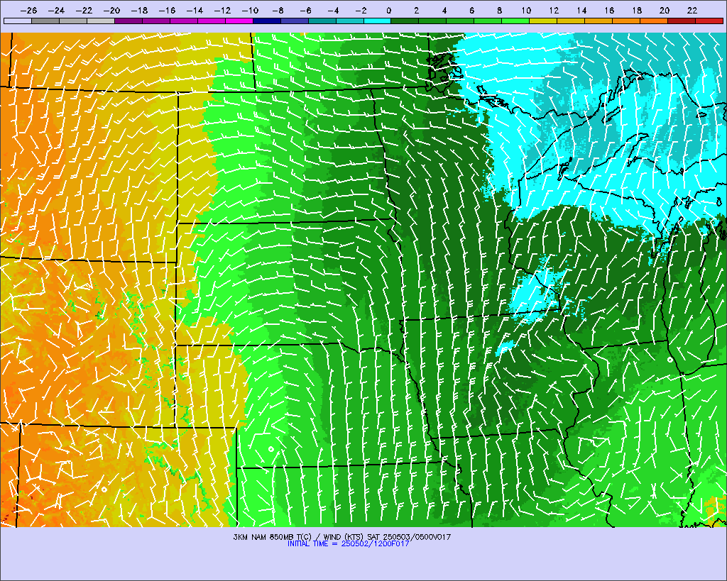Click the bright green swatch between 8 and 10
The height and width of the screenshot is (581, 727).
point(515,21)
